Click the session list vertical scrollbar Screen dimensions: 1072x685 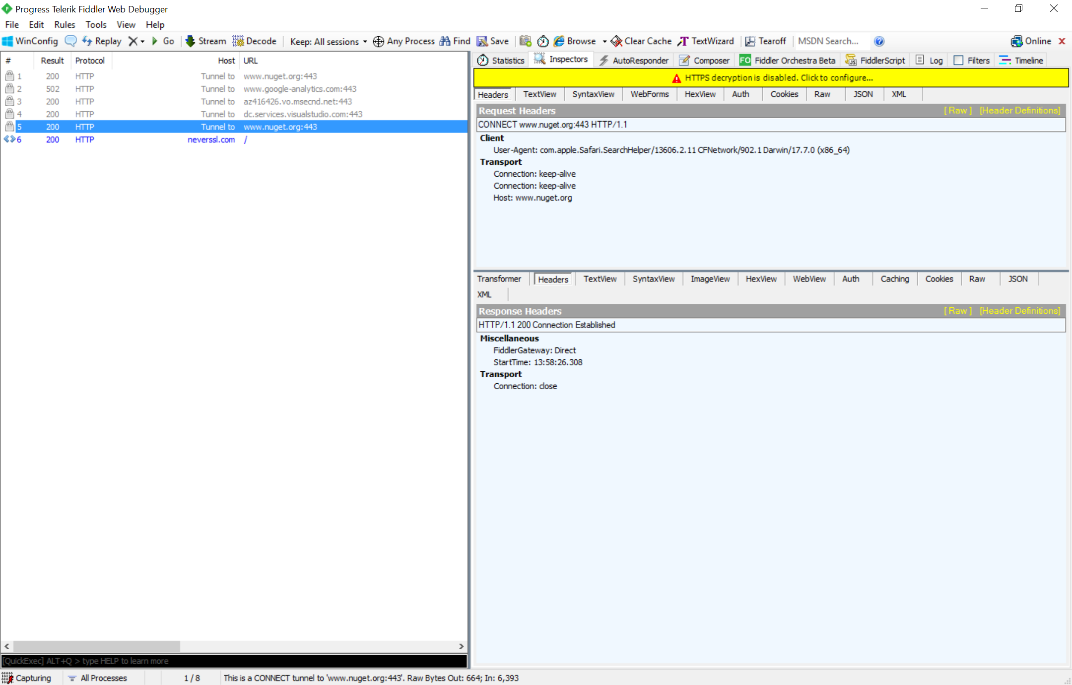click(466, 351)
